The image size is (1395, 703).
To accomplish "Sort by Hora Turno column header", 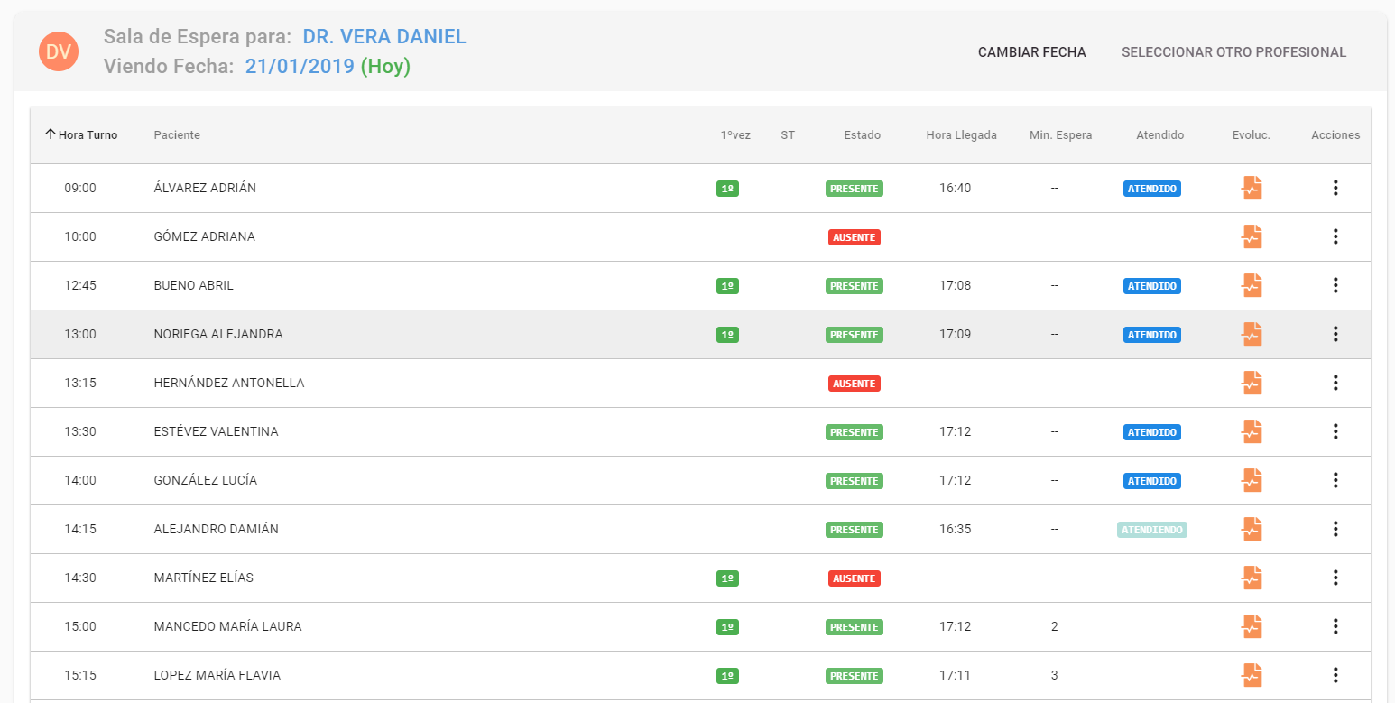I will click(x=81, y=135).
